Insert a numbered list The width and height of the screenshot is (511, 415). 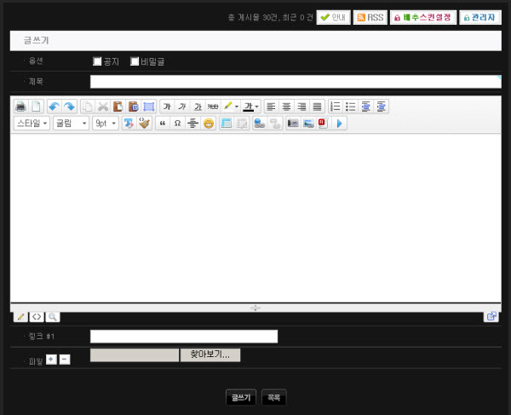pyautogui.click(x=335, y=107)
